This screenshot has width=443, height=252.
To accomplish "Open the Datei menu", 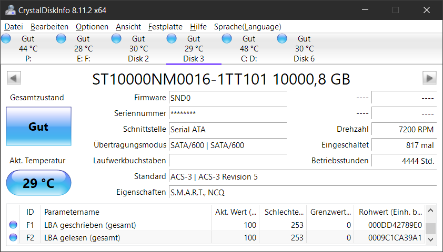I will [x=14, y=27].
